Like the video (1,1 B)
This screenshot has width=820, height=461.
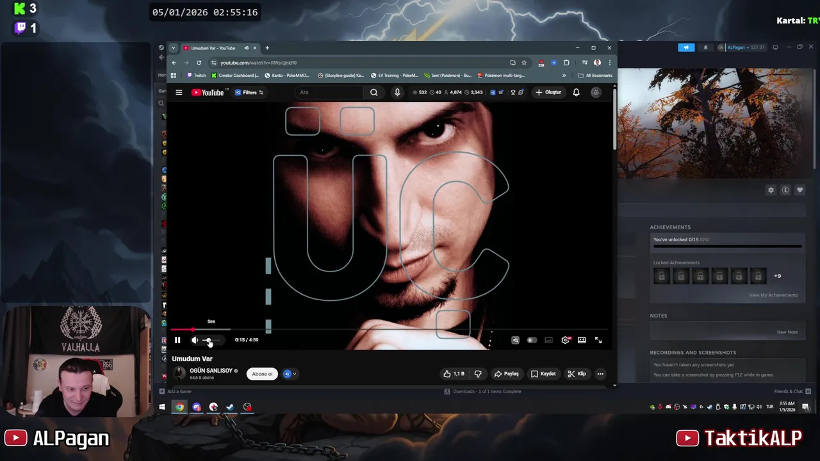[x=454, y=374]
